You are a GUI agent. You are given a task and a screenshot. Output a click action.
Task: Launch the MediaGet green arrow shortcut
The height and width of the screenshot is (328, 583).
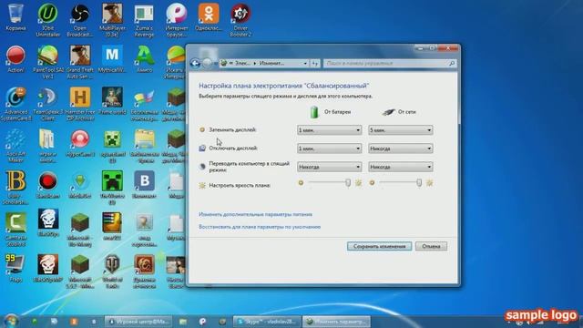(79, 185)
